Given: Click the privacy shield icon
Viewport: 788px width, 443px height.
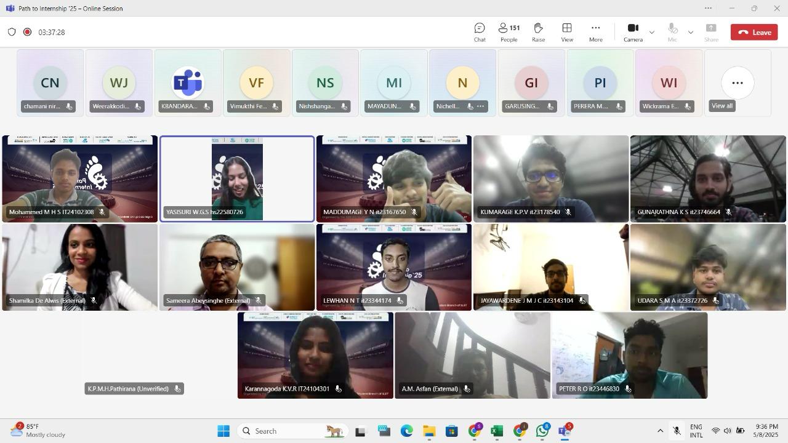Looking at the screenshot, I should point(12,32).
